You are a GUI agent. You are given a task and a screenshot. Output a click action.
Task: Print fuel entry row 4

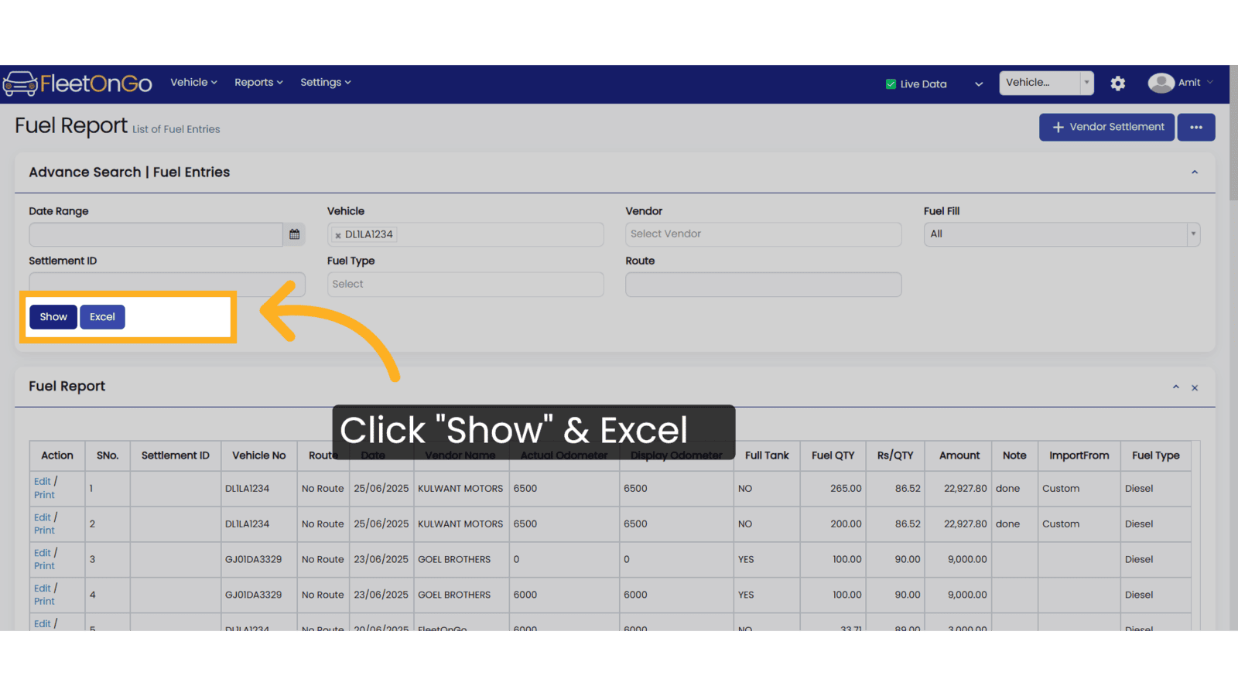click(x=44, y=602)
